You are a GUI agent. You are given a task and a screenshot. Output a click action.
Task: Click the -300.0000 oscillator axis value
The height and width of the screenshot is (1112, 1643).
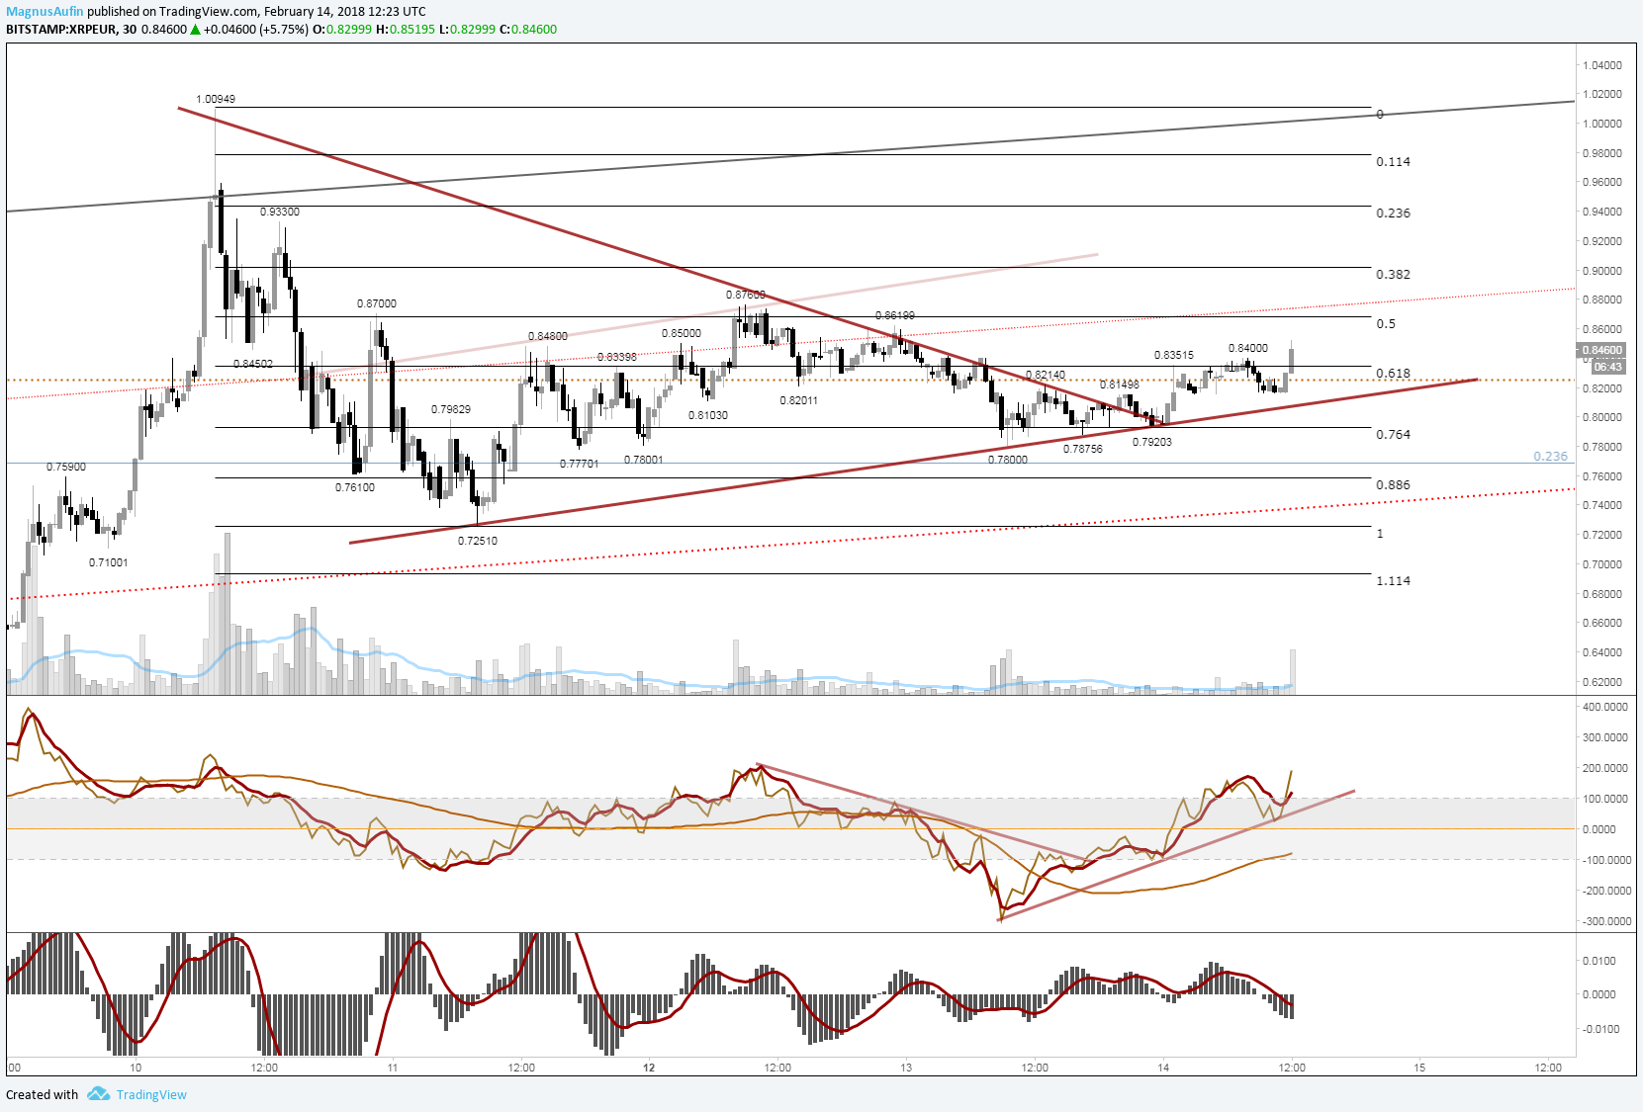(1605, 921)
